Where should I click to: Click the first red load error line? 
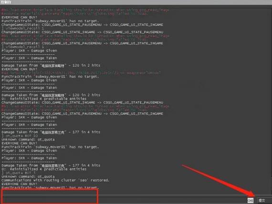(x=85, y=10)
